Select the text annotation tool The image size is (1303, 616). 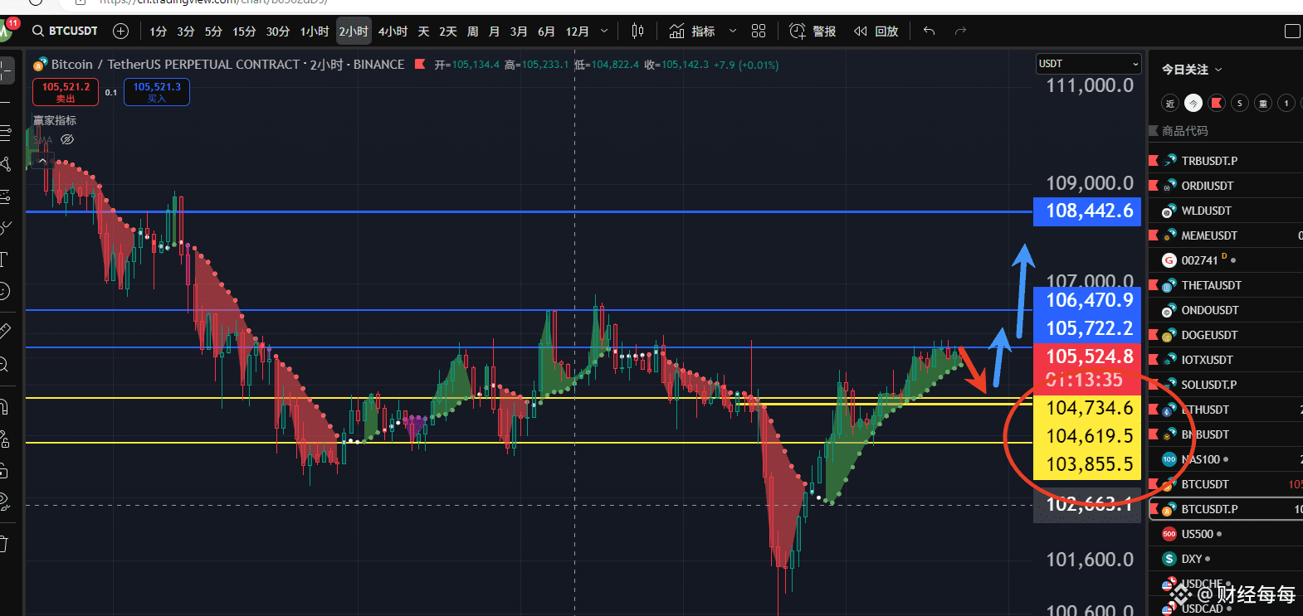click(4, 259)
